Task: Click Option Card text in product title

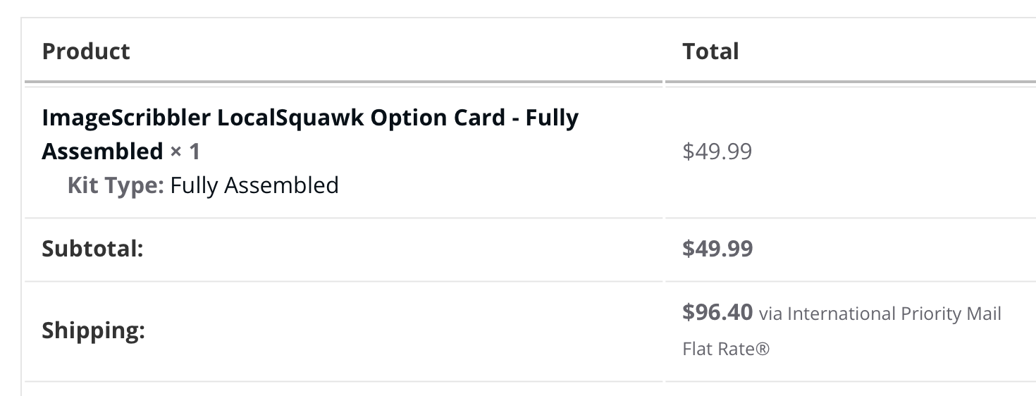Action: coord(438,118)
